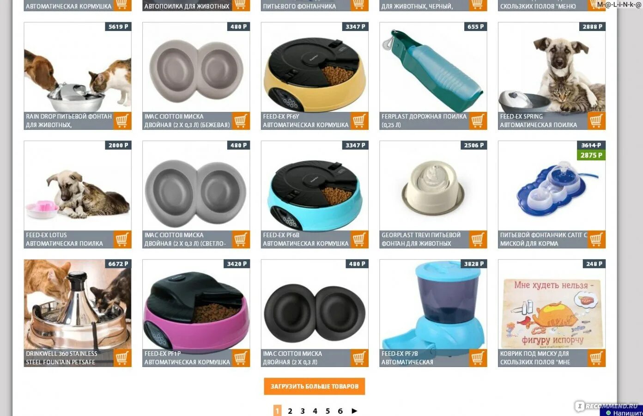Add beige IMAC Ciotto II bowl to cart
The image size is (643, 416).
241,121
